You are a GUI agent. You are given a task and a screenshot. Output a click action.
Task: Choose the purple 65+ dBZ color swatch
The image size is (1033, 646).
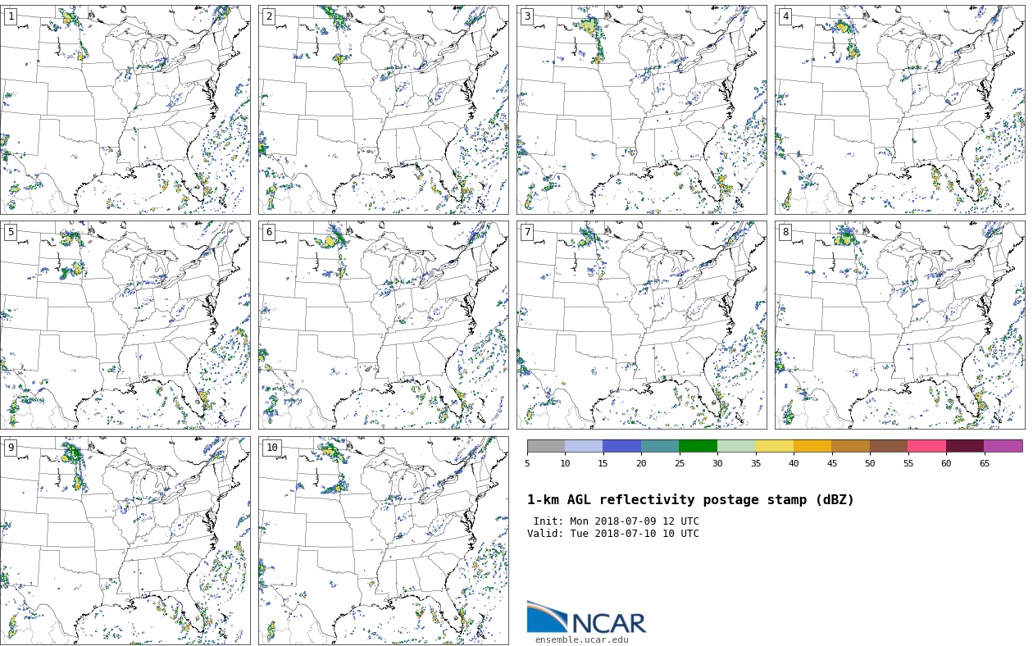pyautogui.click(x=1003, y=446)
